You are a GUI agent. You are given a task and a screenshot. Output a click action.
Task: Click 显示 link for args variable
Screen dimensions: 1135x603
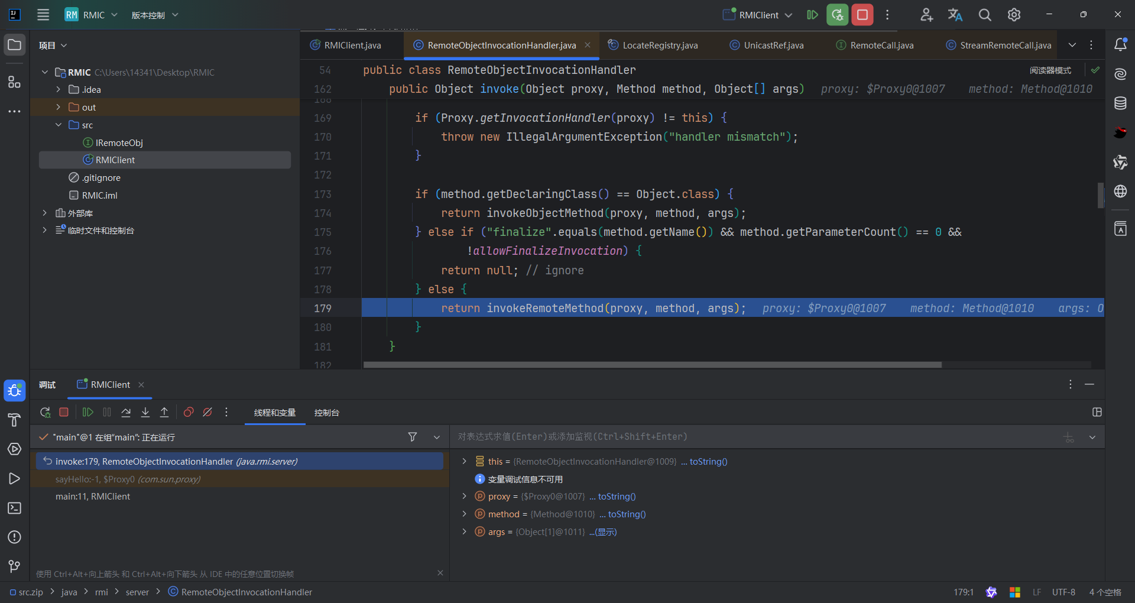tap(606, 531)
